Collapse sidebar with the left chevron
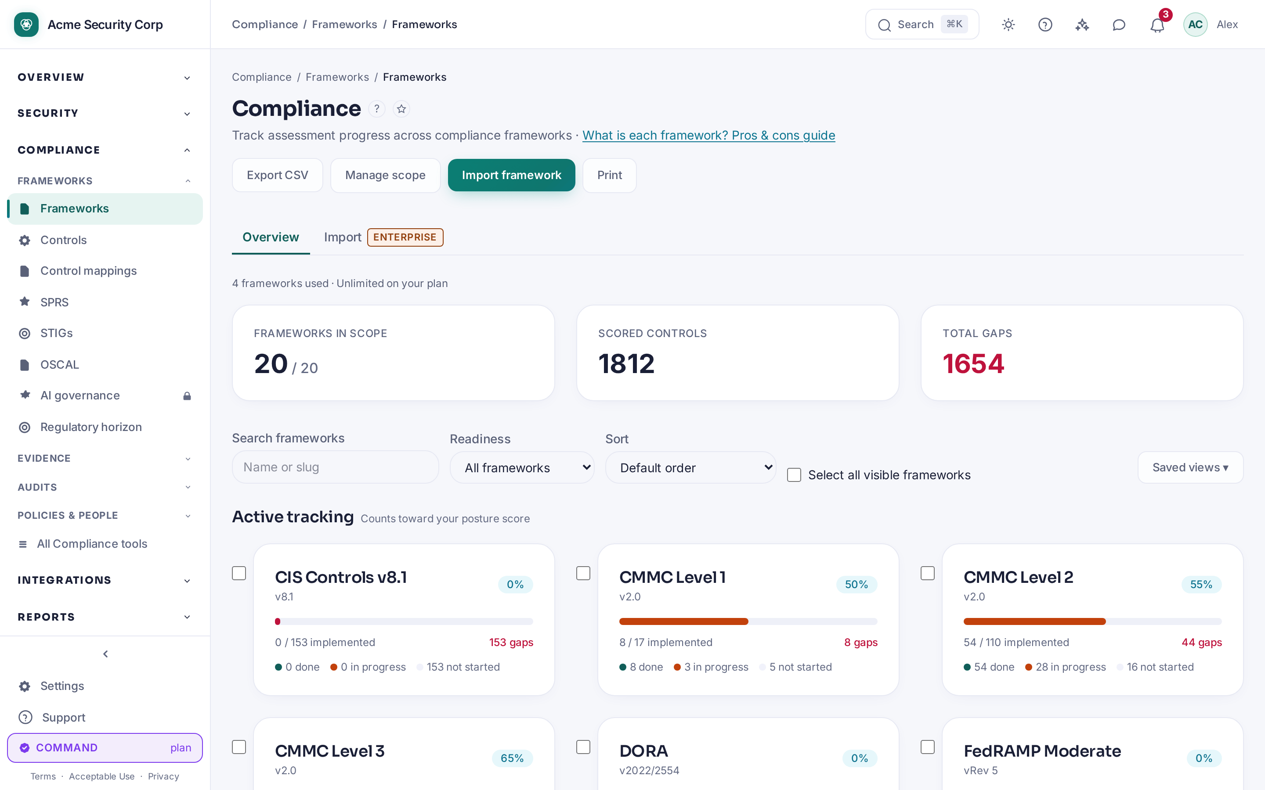Viewport: 1265px width, 790px height. [105, 654]
